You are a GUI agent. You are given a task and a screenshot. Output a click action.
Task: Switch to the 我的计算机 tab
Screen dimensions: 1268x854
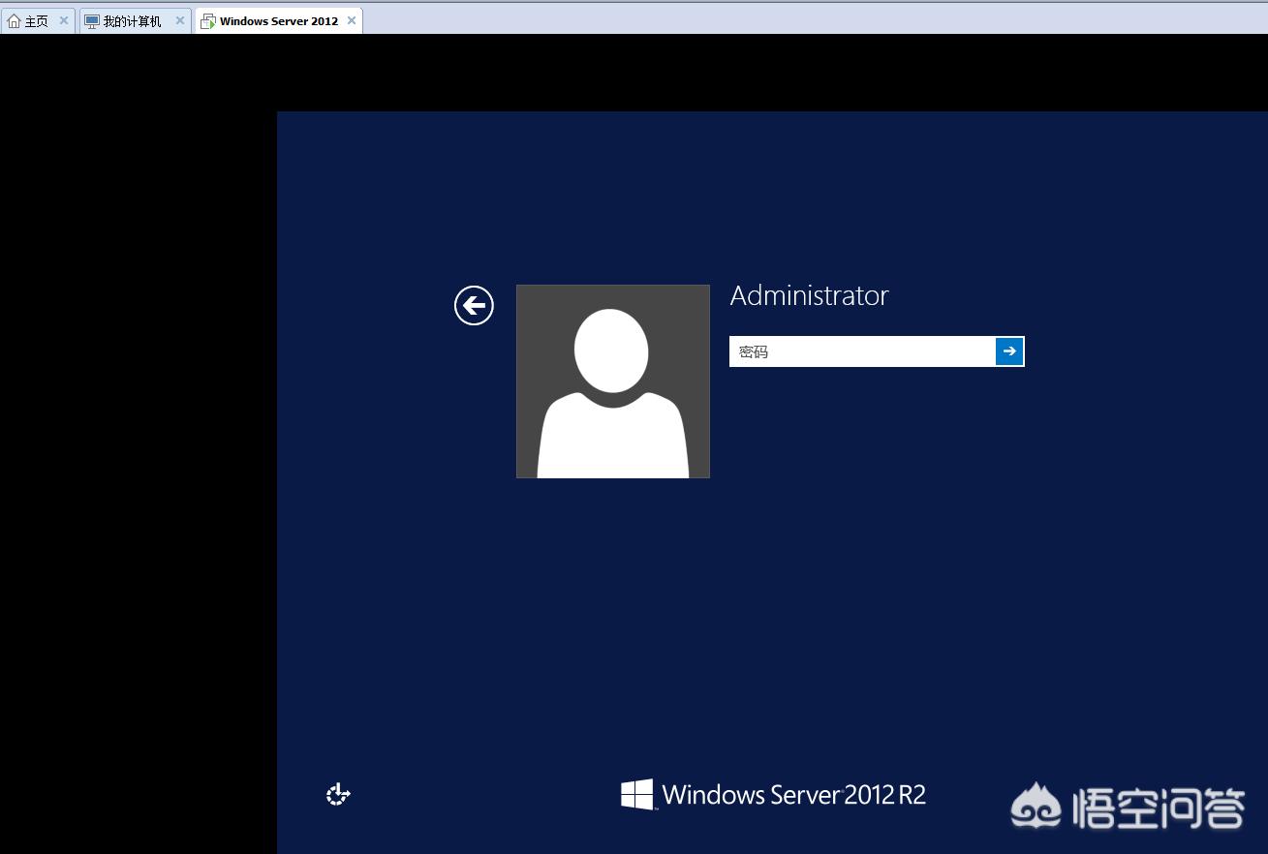tap(132, 21)
